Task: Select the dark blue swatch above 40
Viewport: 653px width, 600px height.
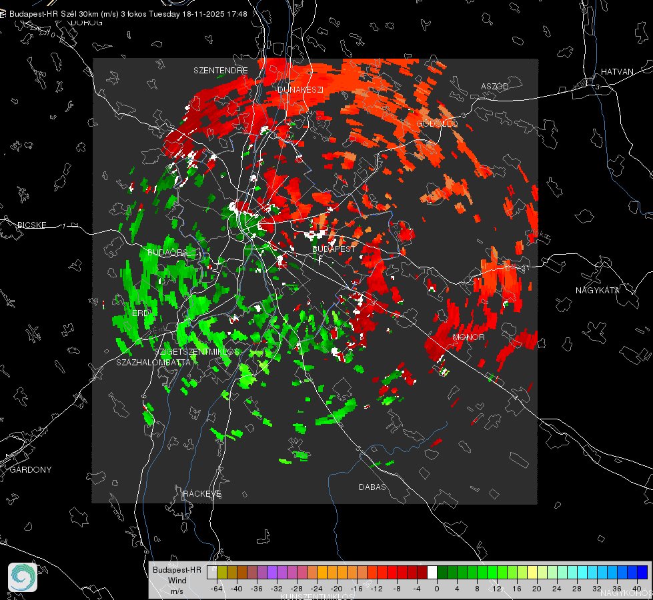Action: (642, 572)
